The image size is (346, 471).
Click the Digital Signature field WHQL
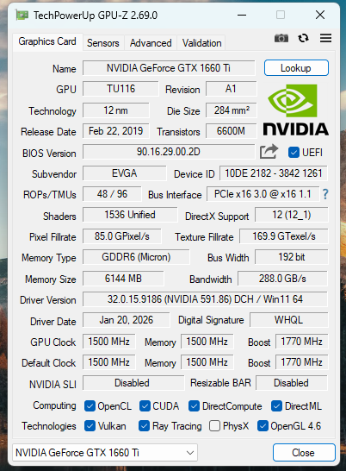[x=288, y=320]
